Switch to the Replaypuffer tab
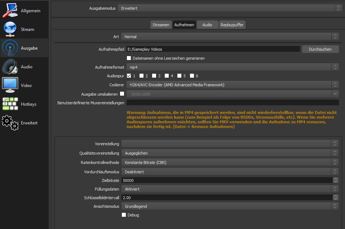Image resolution: width=345 pixels, height=229 pixels. [x=232, y=25]
